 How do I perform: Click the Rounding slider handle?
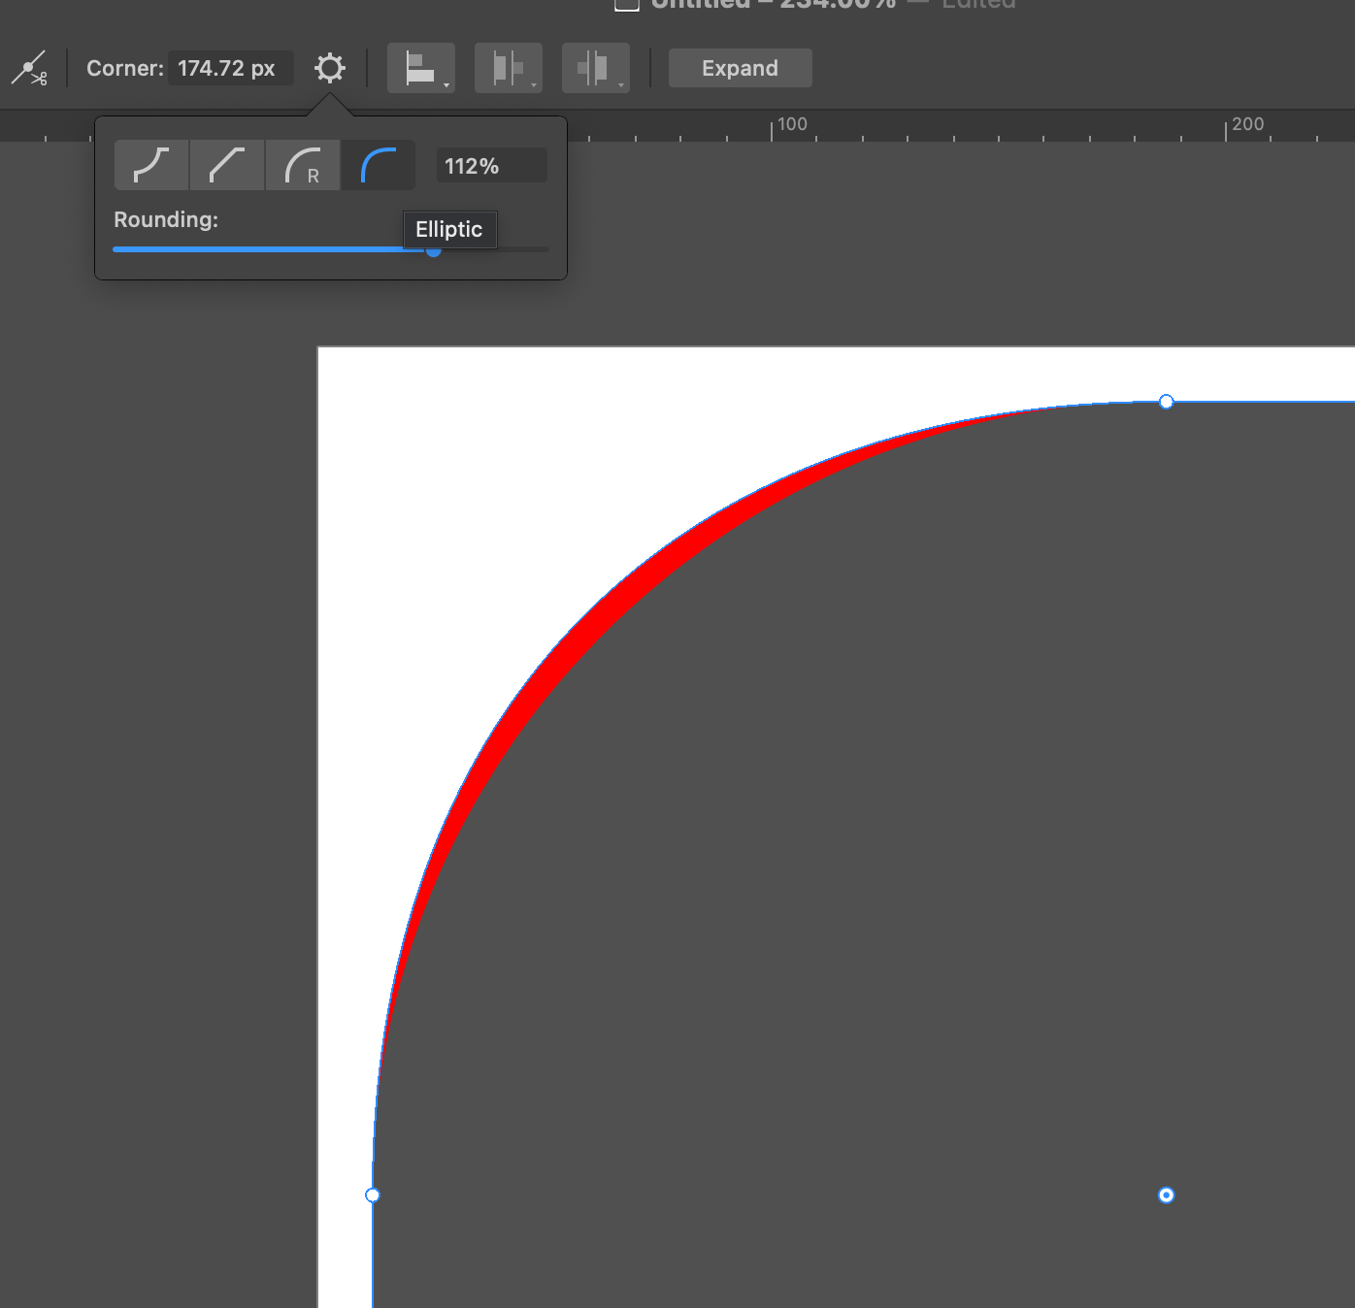click(434, 250)
